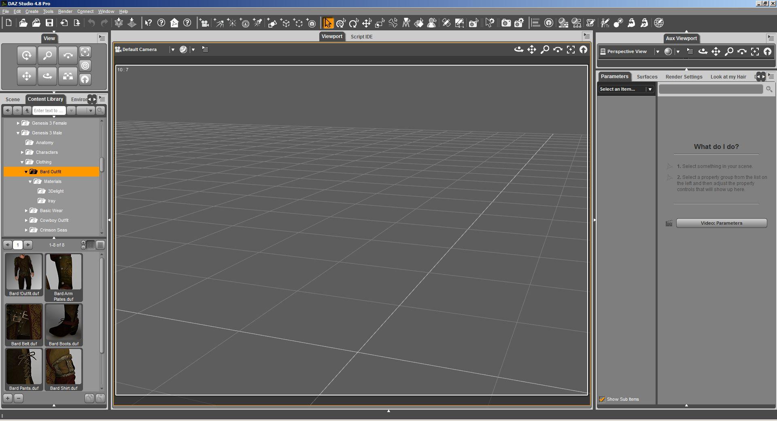The image size is (777, 421).
Task: Click Content Library search magnifier button
Action: (x=100, y=111)
